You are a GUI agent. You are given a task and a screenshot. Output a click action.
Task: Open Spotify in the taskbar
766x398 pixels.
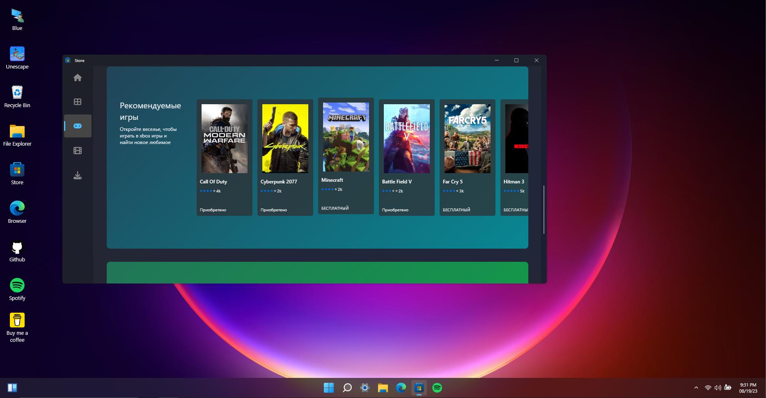click(x=437, y=388)
